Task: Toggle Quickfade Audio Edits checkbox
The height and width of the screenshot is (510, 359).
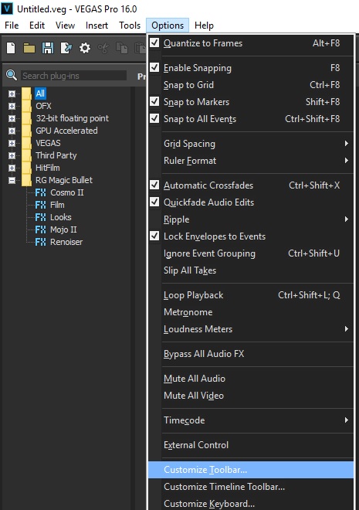Action: [x=154, y=202]
